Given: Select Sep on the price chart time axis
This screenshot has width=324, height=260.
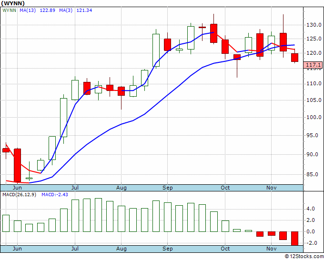Looking at the screenshot, I should tap(168, 188).
